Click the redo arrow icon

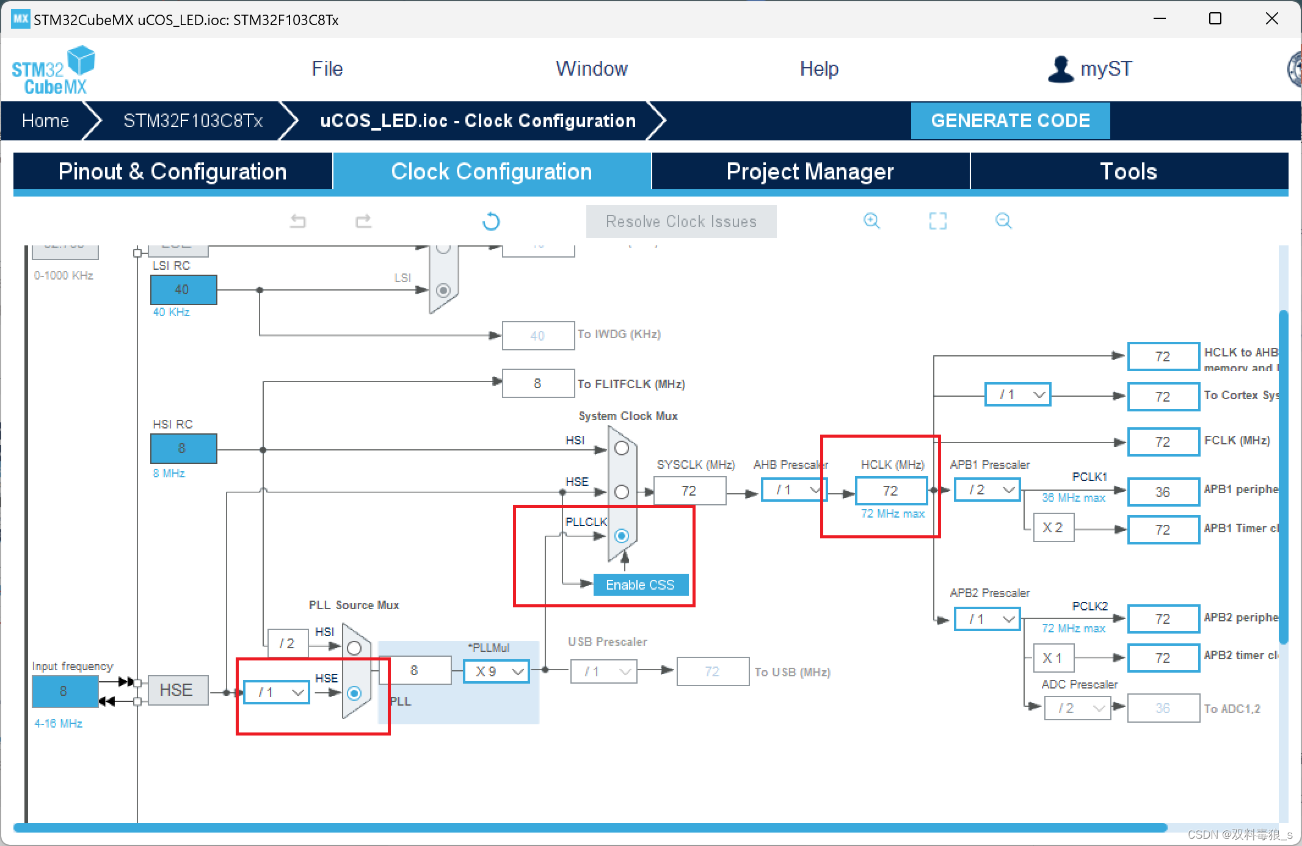click(363, 221)
